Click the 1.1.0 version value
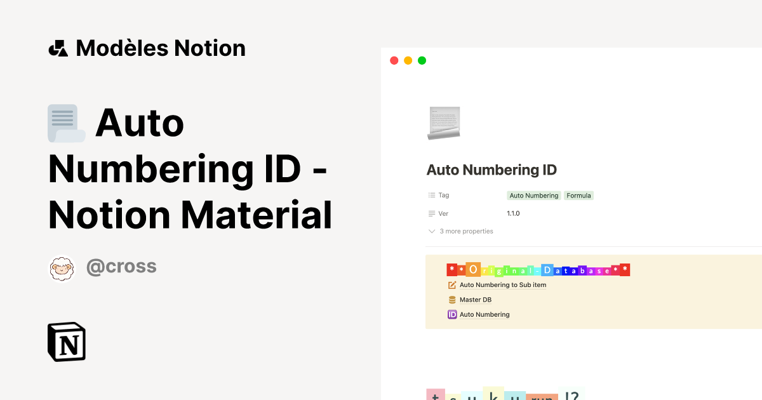This screenshot has height=400, width=762. (512, 213)
